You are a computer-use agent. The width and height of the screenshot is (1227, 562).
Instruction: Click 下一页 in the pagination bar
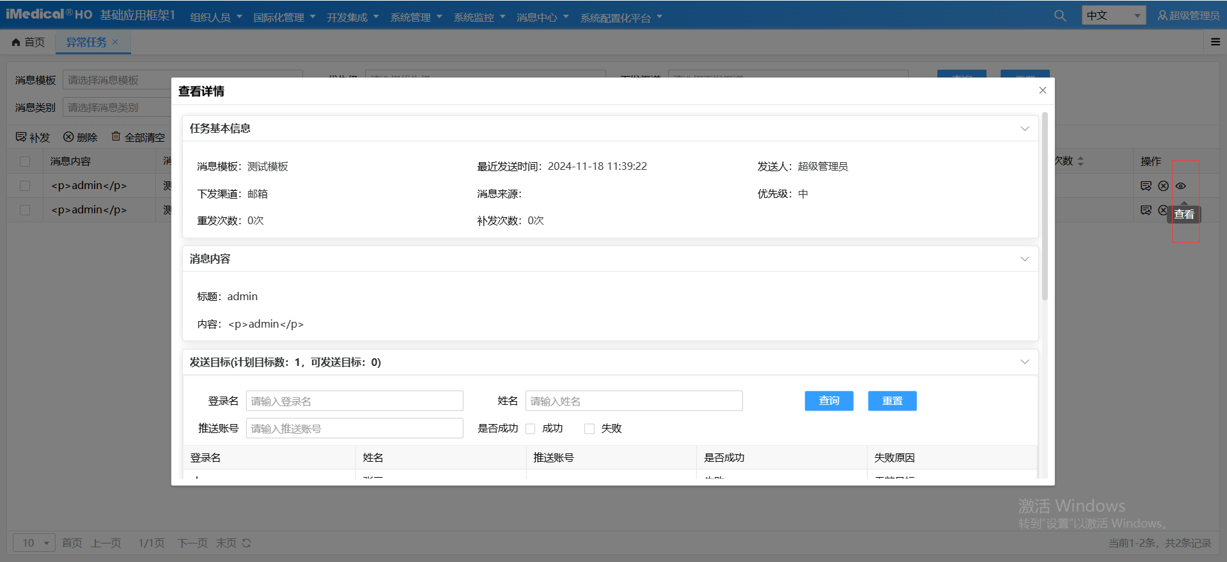[192, 543]
